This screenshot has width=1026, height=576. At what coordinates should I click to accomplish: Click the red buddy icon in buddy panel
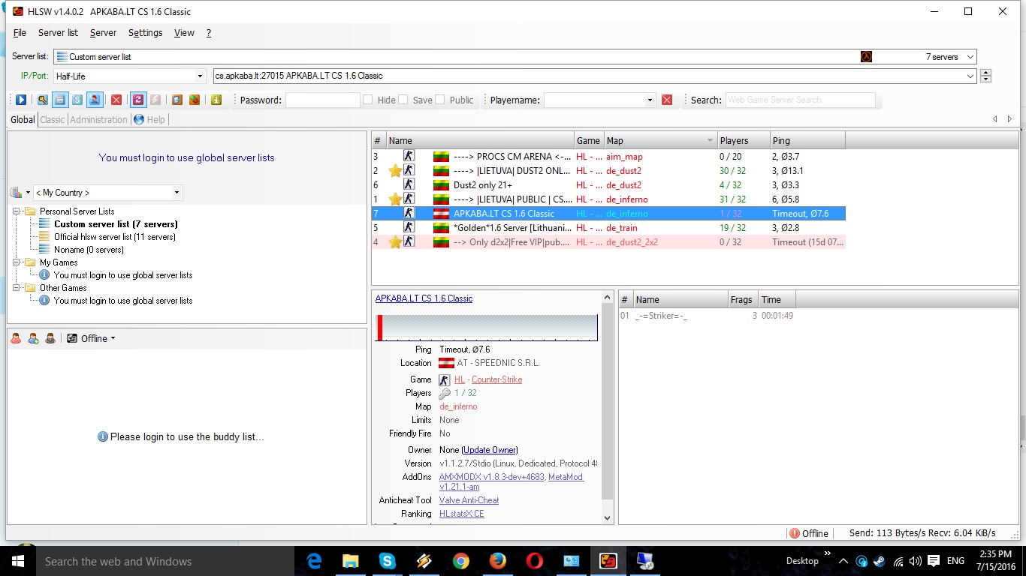coord(16,338)
